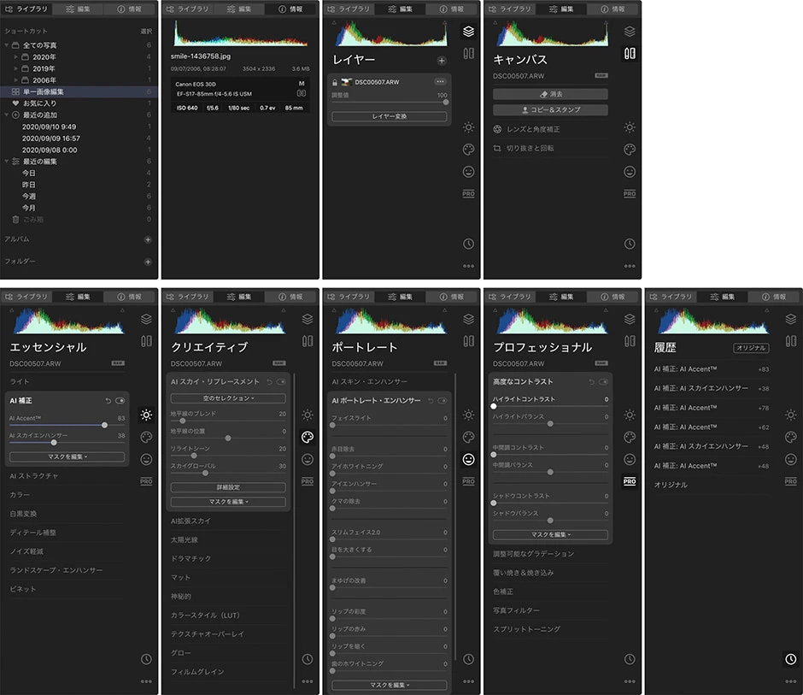Image resolution: width=803 pixels, height=695 pixels.
Task: Click the 詳細設定 button
Action: (x=228, y=487)
